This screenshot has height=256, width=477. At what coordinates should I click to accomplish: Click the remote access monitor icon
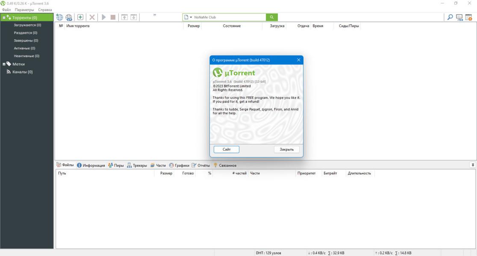[459, 17]
